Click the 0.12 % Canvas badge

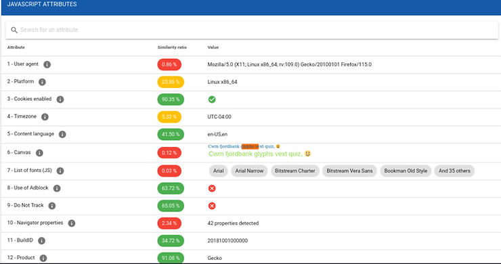pyautogui.click(x=169, y=153)
